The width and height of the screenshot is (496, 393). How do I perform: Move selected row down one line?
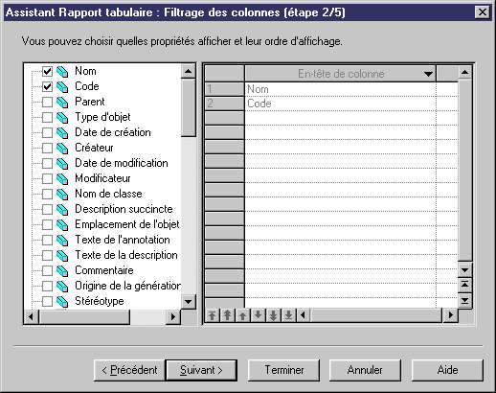pos(258,315)
